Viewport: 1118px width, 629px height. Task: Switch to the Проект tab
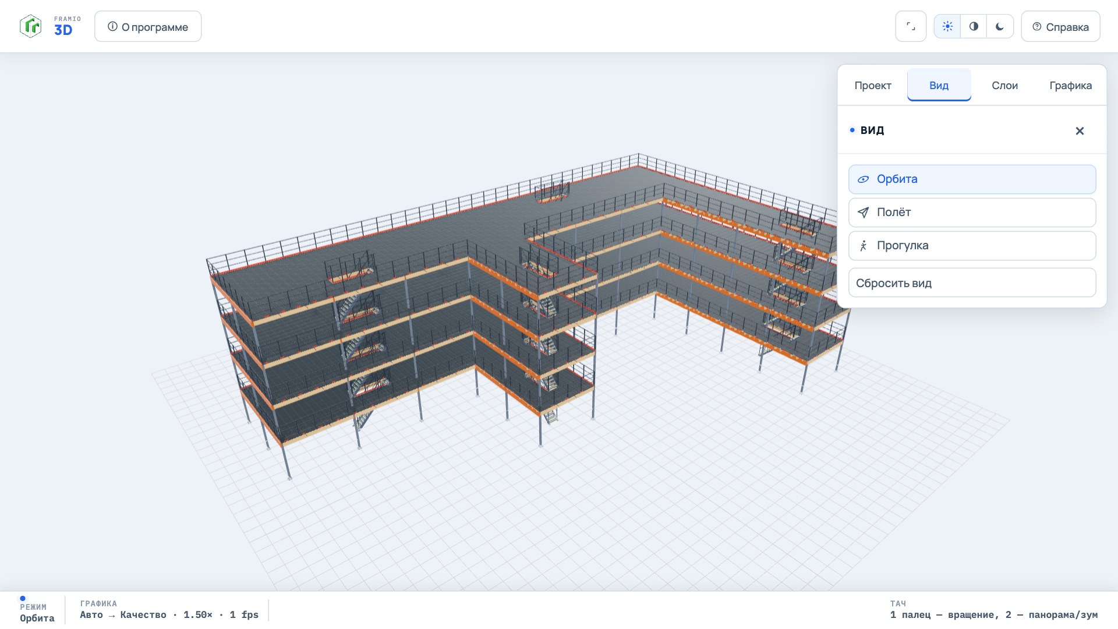coord(873,85)
